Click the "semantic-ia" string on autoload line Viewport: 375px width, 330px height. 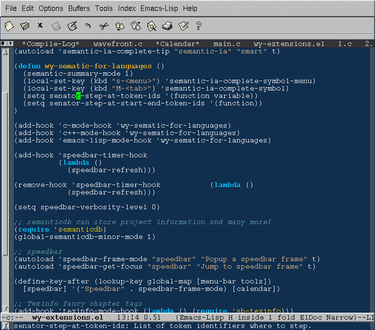[203, 51]
